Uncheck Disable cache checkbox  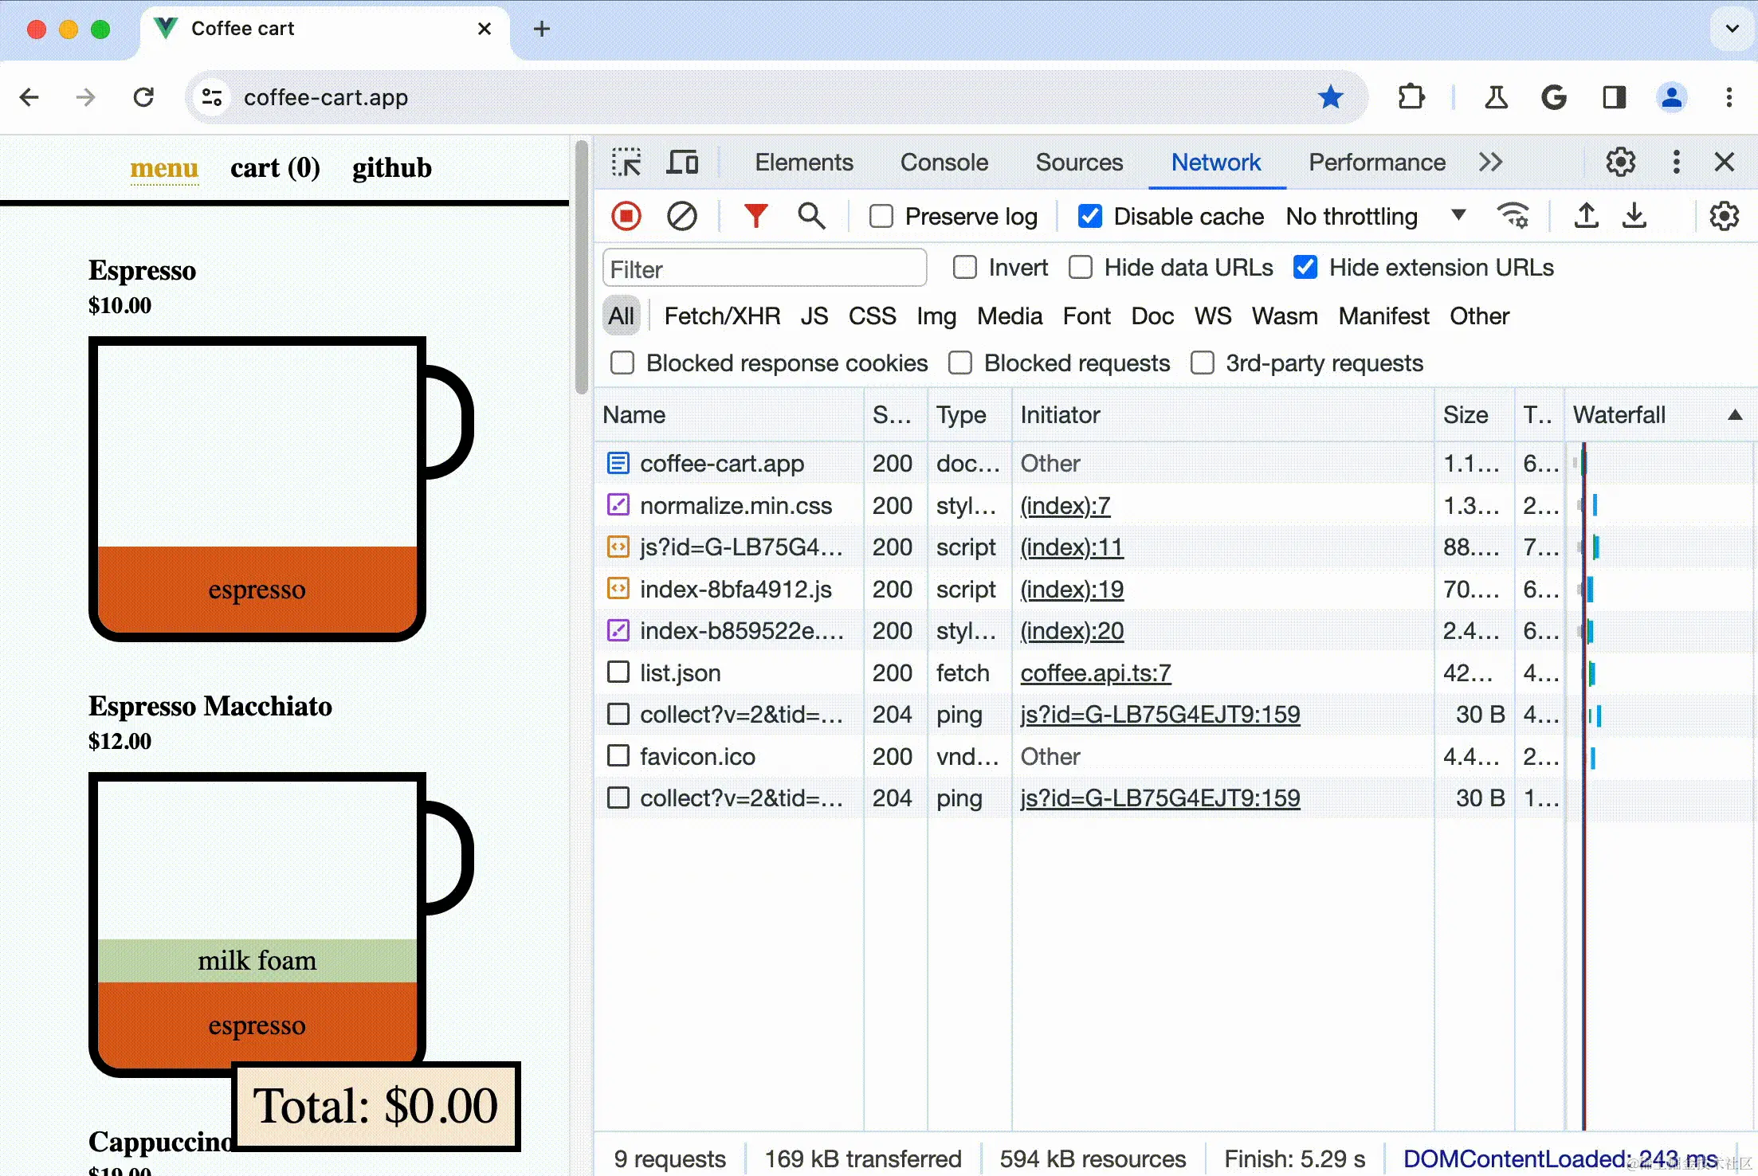coord(1089,217)
